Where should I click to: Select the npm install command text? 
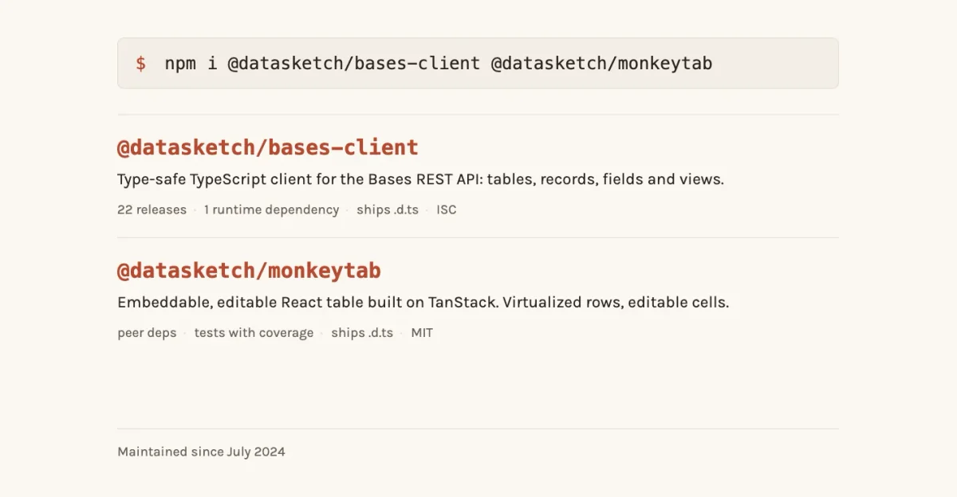(439, 64)
